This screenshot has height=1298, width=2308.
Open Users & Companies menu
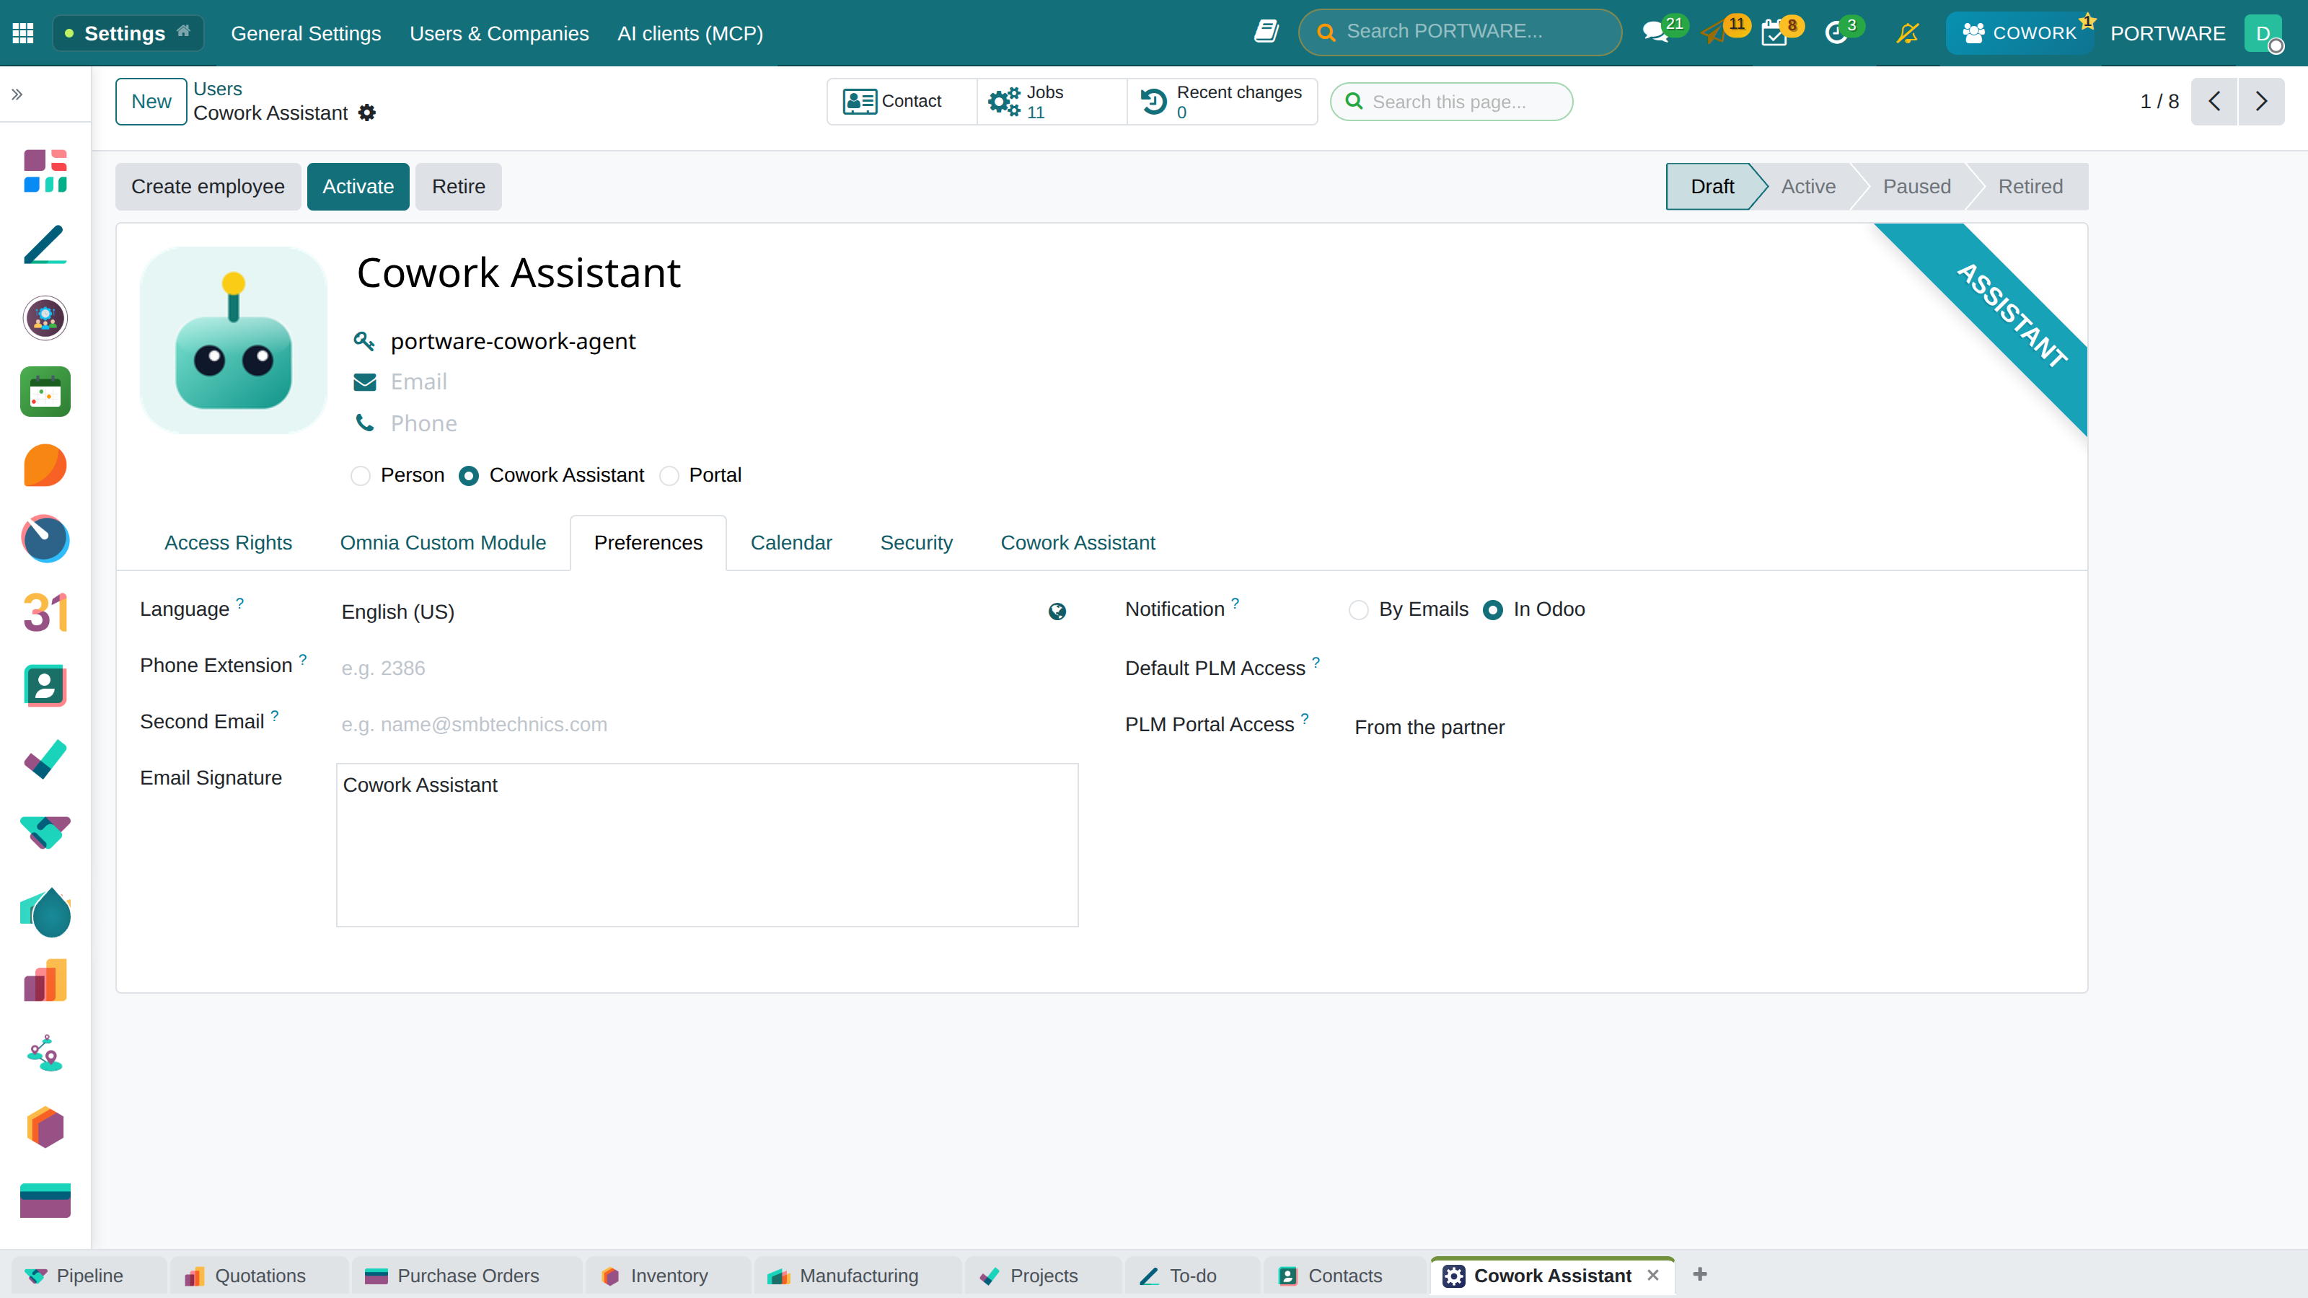pos(499,33)
